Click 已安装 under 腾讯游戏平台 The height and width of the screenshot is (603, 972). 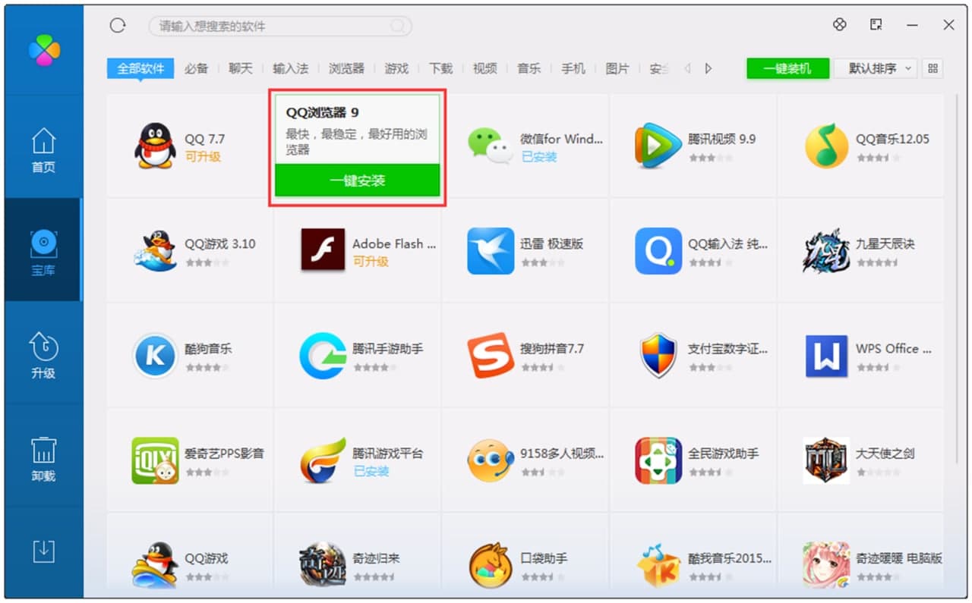point(371,471)
